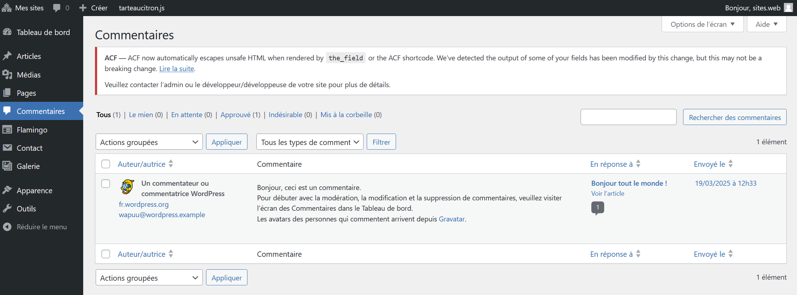This screenshot has width=797, height=295.
Task: Open user avatar in top bar
Action: (788, 8)
